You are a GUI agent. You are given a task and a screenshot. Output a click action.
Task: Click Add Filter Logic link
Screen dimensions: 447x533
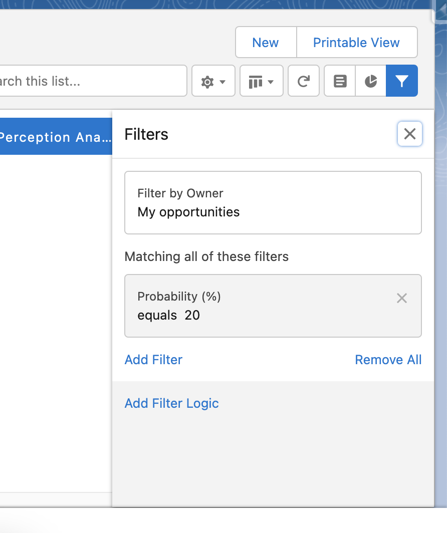point(171,403)
